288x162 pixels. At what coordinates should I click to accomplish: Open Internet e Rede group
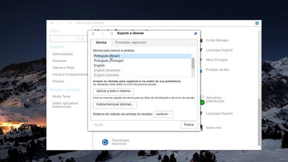[x=63, y=67]
